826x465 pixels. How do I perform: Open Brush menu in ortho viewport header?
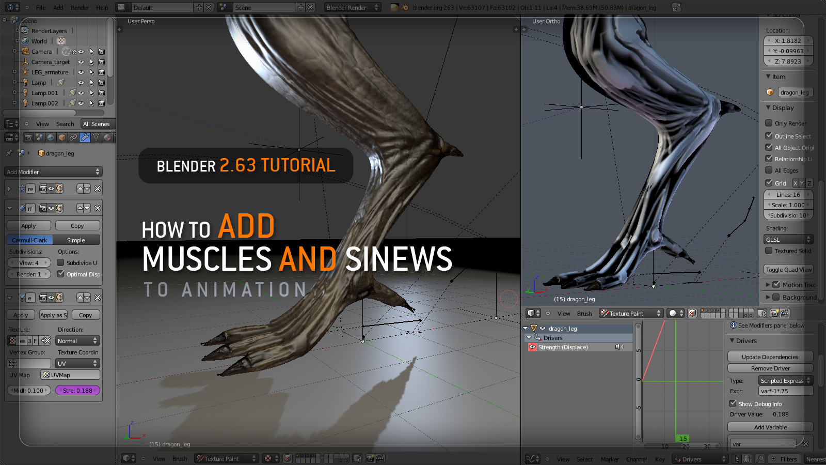[584, 314]
